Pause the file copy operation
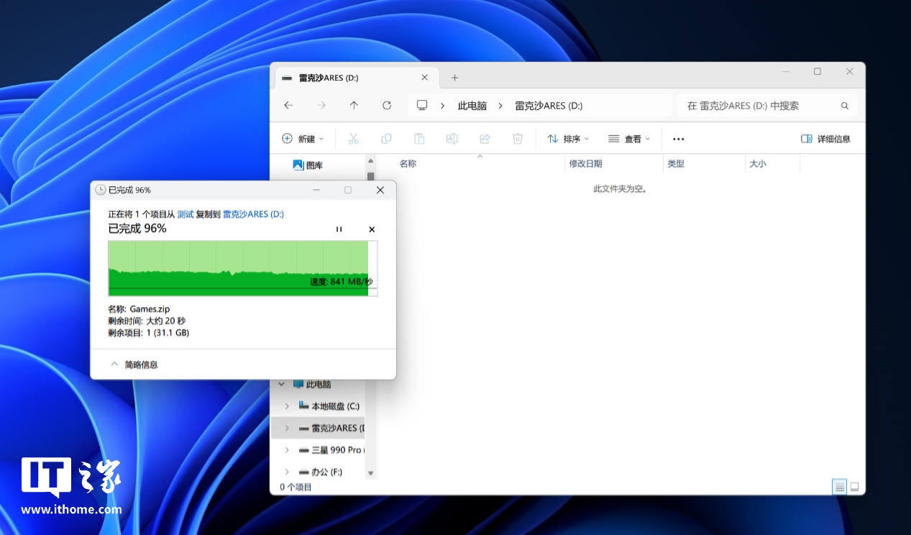 339,229
